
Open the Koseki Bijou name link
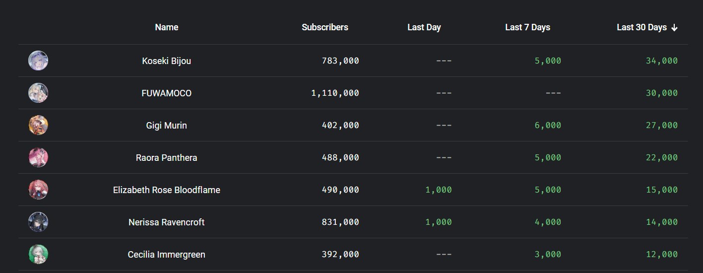point(166,61)
